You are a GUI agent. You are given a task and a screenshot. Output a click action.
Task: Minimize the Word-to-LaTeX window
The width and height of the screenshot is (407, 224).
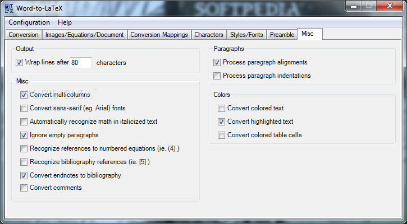354,6
